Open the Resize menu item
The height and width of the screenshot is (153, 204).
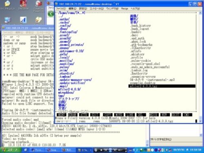[x=124, y=9]
